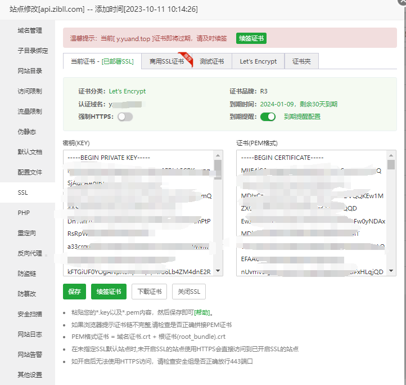Switch to 测试证书 tab

click(212, 61)
